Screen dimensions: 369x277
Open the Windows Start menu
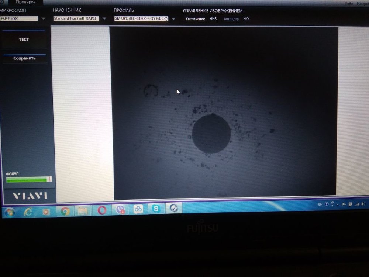pos(9,212)
